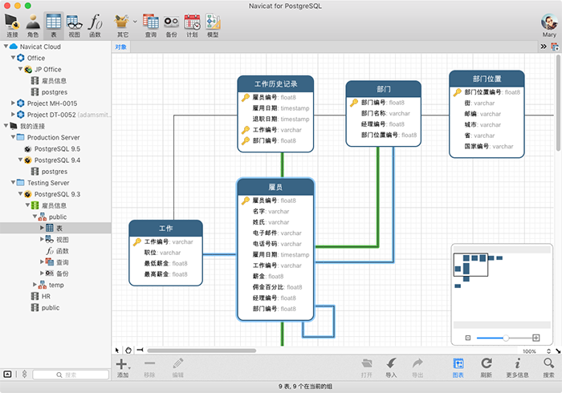
Task: Select 视图 (Views) node in the sidebar tree
Action: coord(62,240)
